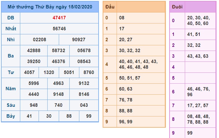Click '17, 27, 57' in Đuôi table
The height and width of the screenshot is (138, 219).
click(x=198, y=105)
